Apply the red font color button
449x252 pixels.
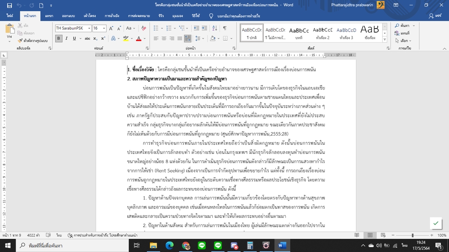click(138, 38)
